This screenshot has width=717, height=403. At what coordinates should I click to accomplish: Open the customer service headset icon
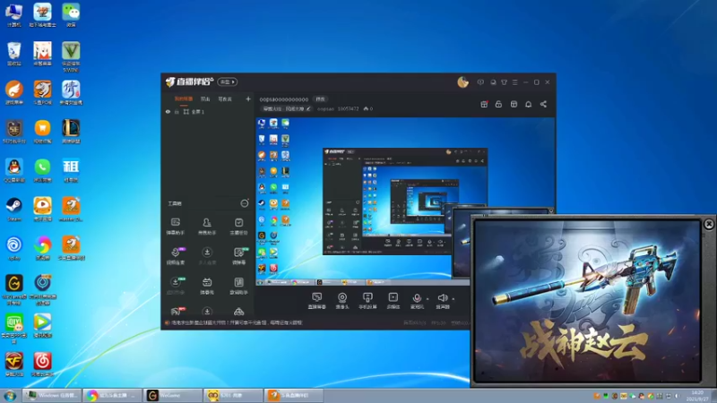tap(493, 82)
